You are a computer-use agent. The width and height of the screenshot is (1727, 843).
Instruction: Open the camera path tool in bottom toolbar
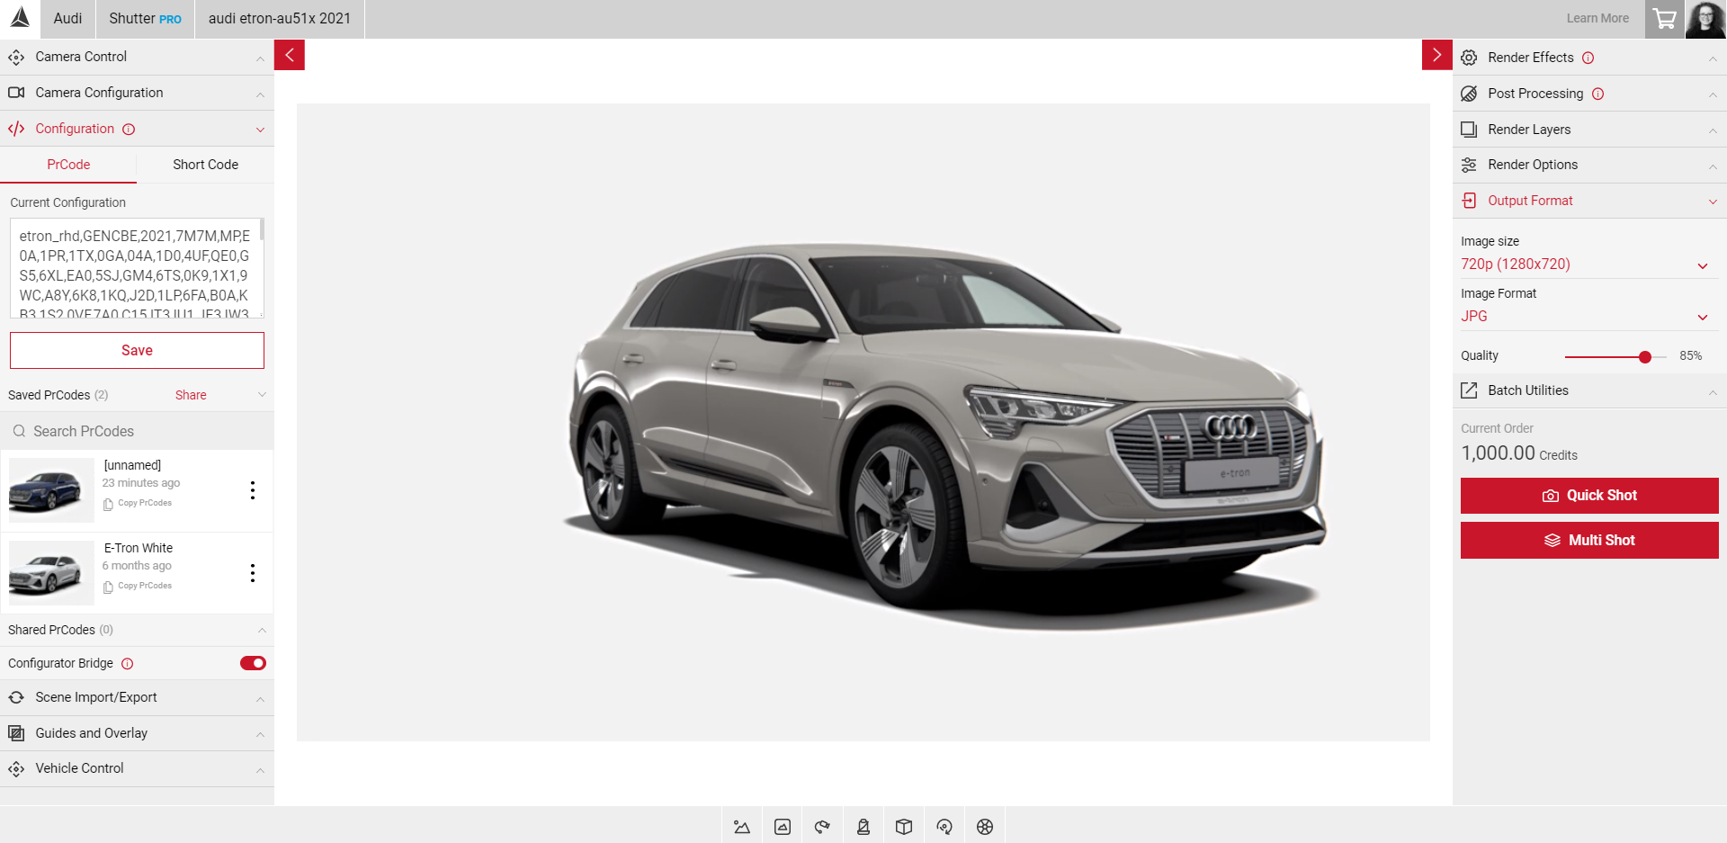[x=822, y=827]
